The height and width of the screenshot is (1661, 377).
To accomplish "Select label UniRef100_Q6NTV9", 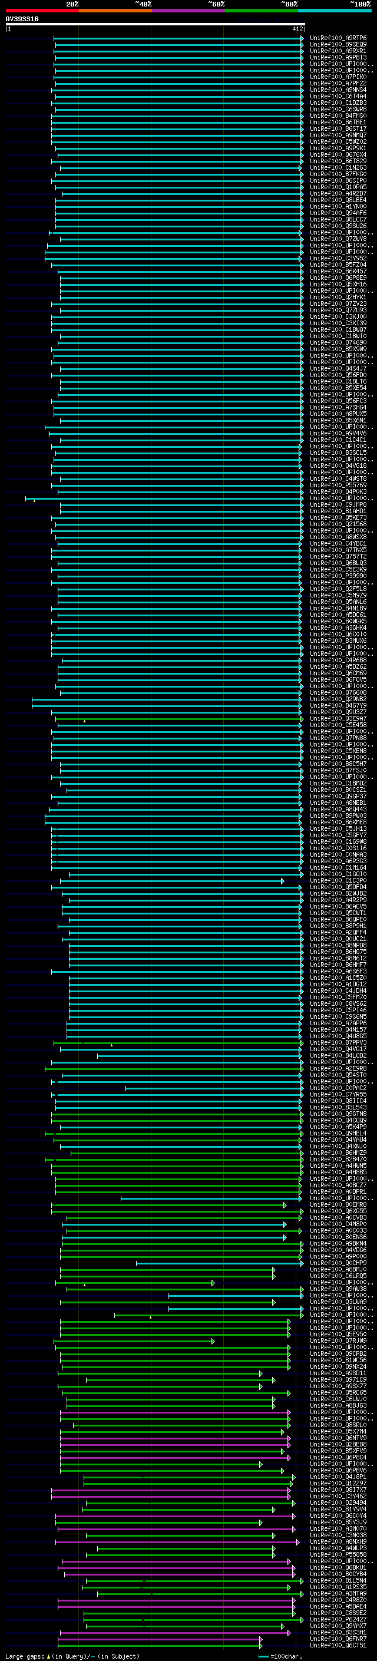I will [338, 1438].
